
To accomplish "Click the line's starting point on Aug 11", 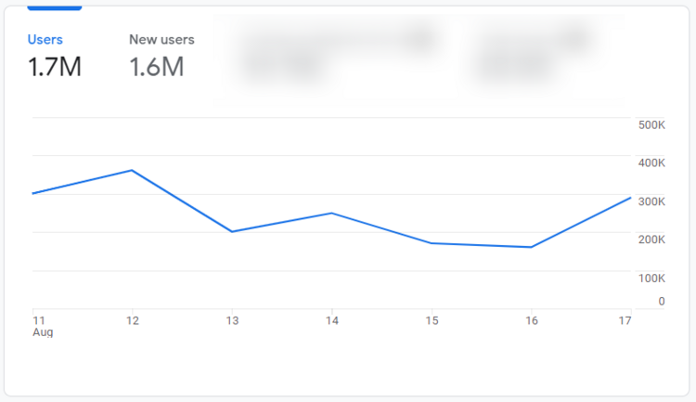I will [32, 193].
